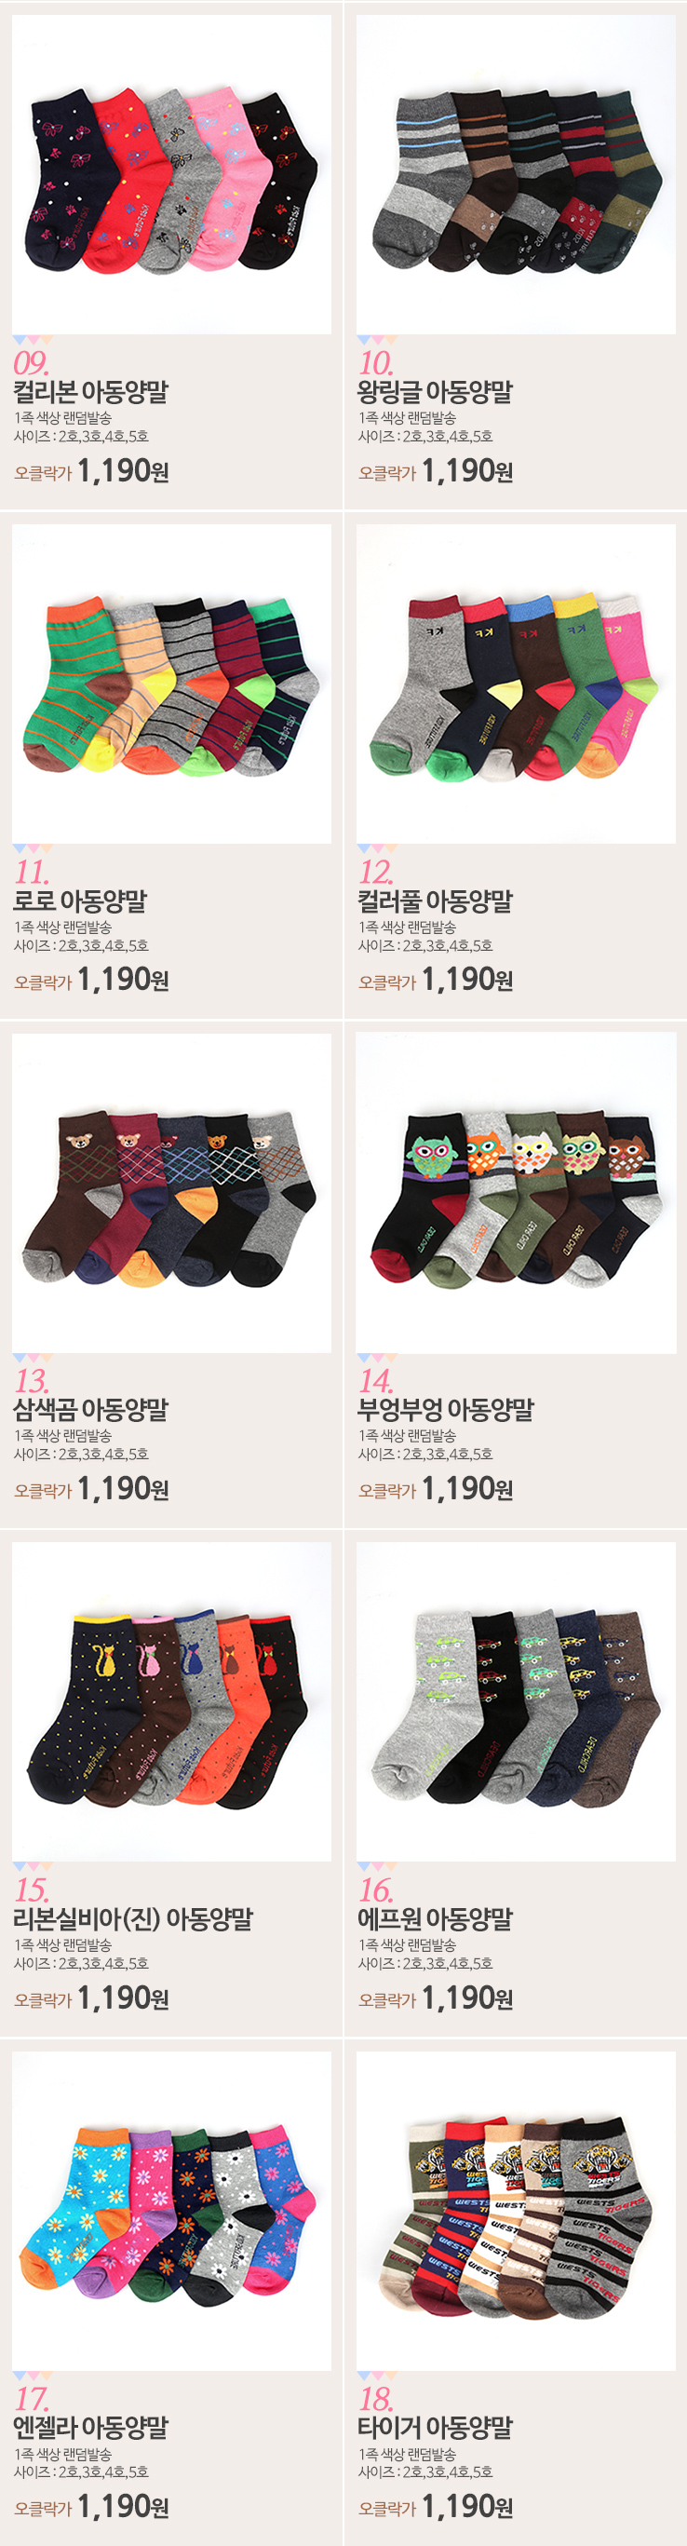Open the 삼색곰 아동양말 bear socks image
The height and width of the screenshot is (2546, 687).
point(171,1192)
